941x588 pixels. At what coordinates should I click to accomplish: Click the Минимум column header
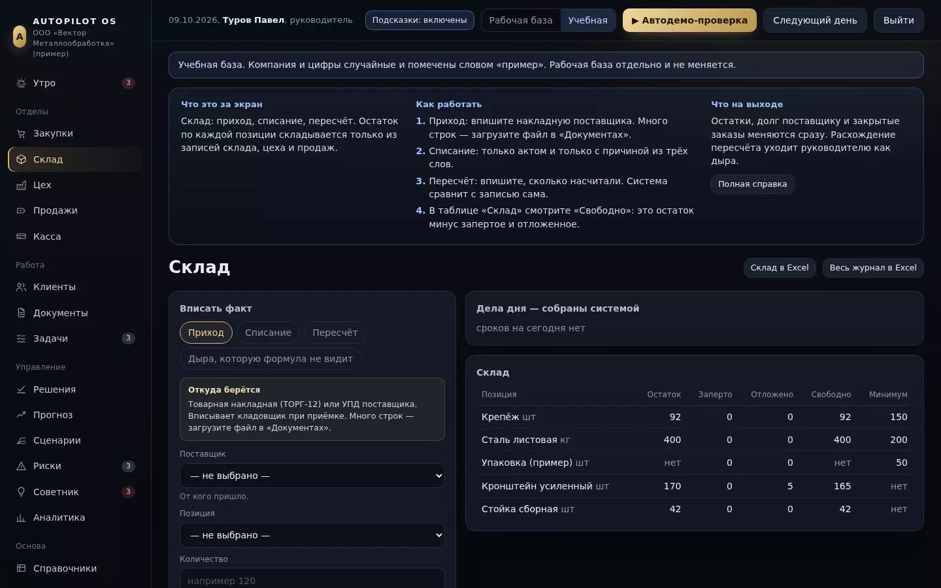point(888,395)
